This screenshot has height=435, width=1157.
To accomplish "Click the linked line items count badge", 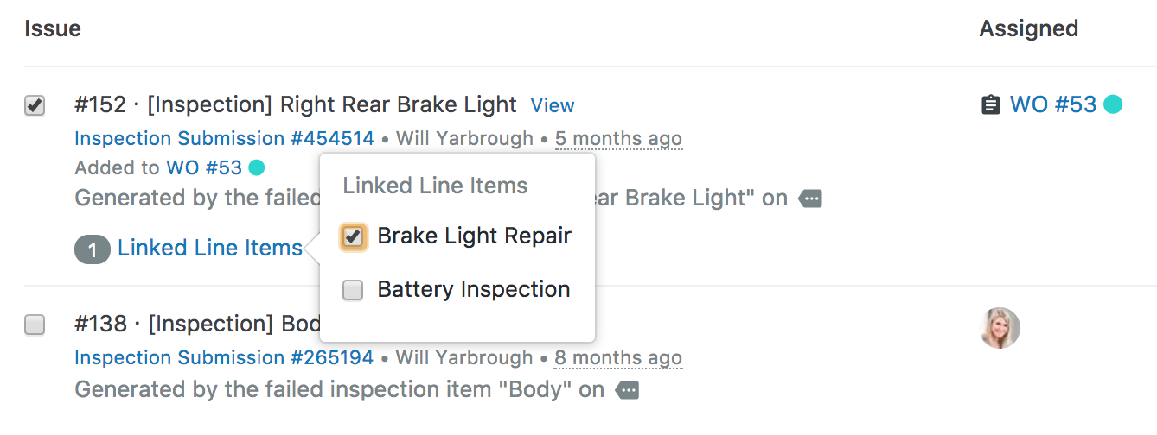I will point(93,249).
